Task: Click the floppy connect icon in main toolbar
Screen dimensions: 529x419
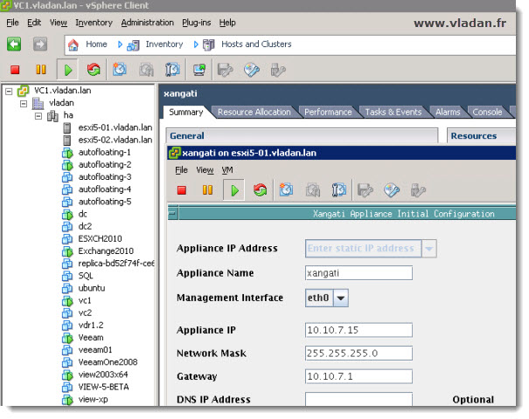Action: coord(225,70)
